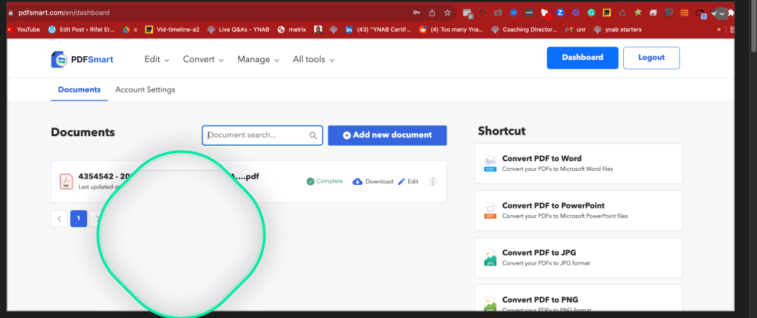Click the Logout button

(651, 58)
